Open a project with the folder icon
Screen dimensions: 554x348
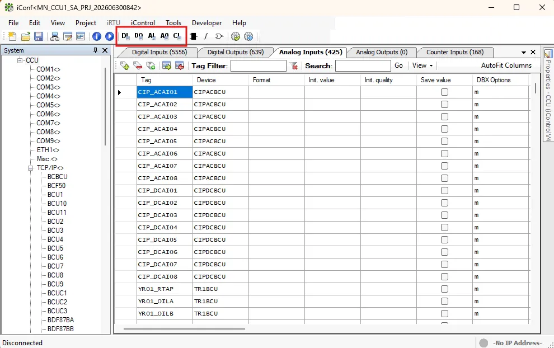[x=25, y=36]
